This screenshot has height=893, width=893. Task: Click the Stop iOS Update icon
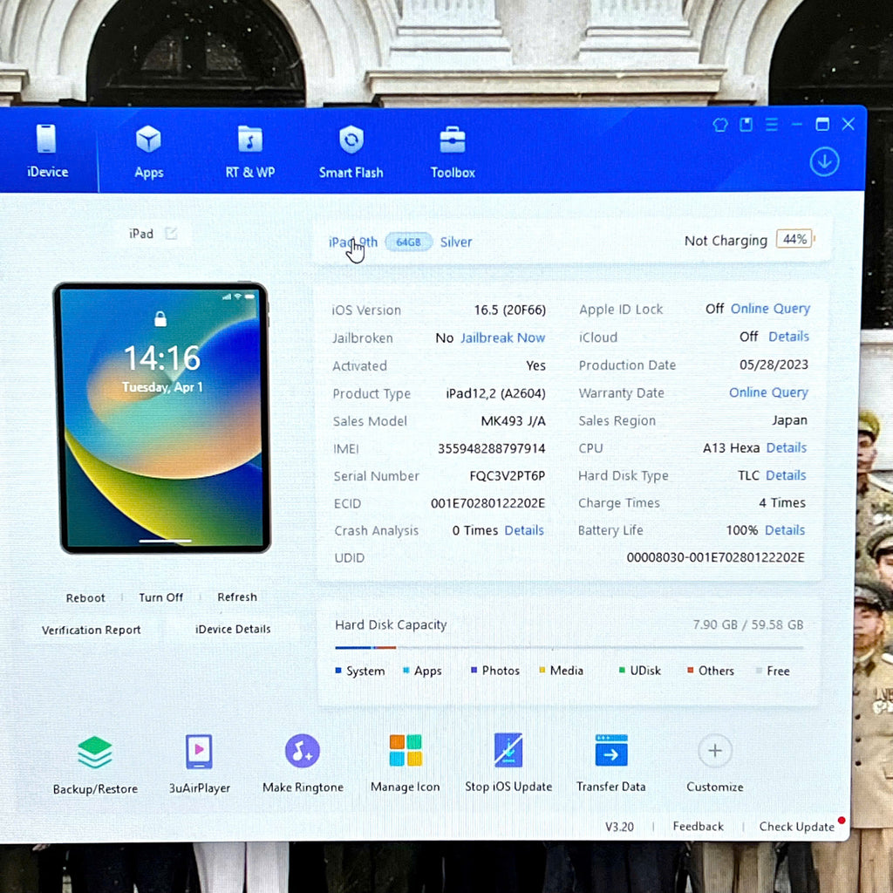click(508, 750)
